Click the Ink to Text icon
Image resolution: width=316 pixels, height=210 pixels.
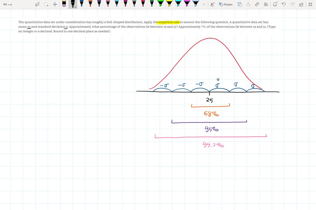click(248, 4)
